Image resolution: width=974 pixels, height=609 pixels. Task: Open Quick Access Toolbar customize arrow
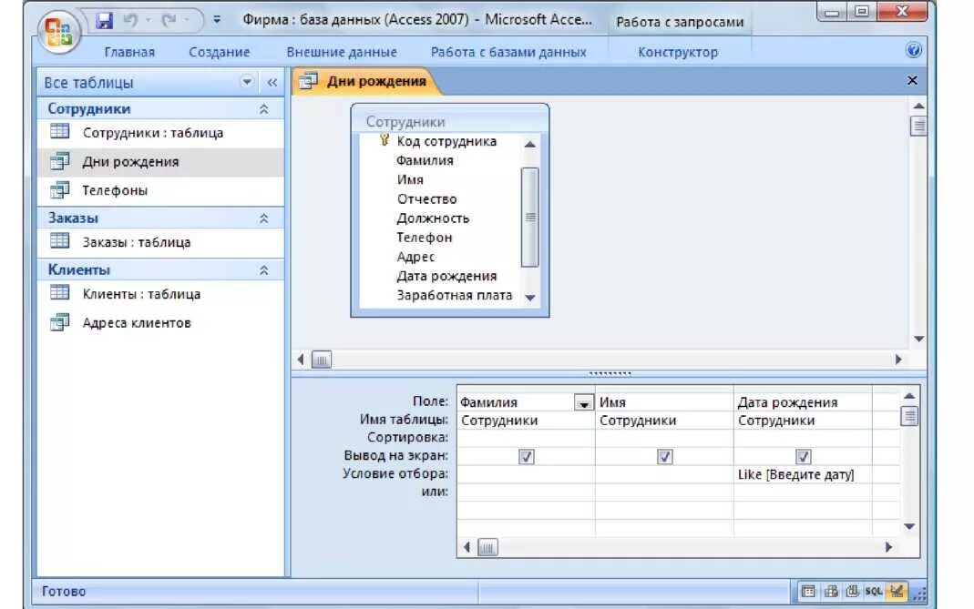pyautogui.click(x=217, y=20)
